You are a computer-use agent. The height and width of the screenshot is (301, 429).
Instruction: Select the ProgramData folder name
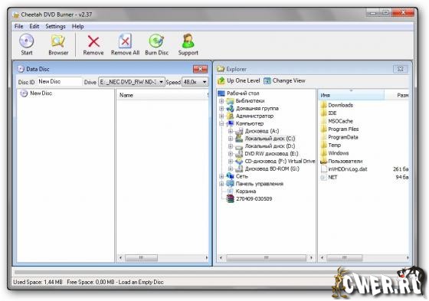pyautogui.click(x=343, y=137)
